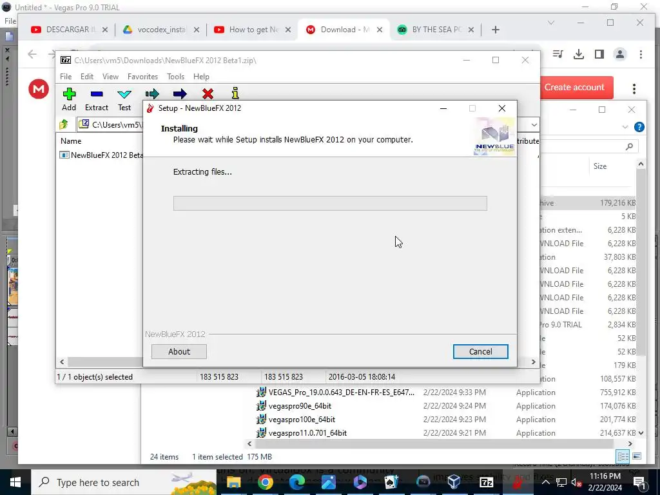Select the vegaspro100e_64bit file
Image resolution: width=660 pixels, height=495 pixels.
click(302, 419)
